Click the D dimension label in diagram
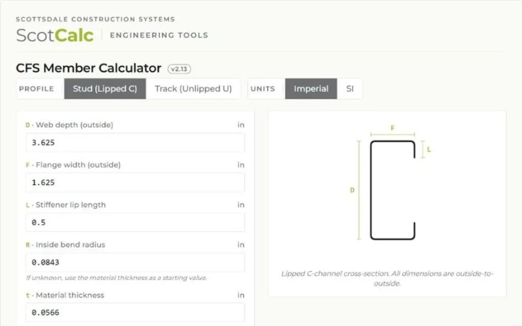Image resolution: width=522 pixels, height=326 pixels. pos(352,191)
